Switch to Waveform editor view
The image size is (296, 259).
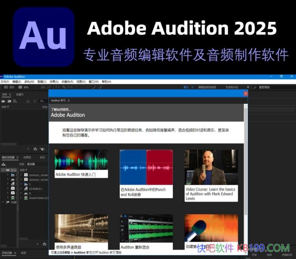pyautogui.click(x=9, y=87)
